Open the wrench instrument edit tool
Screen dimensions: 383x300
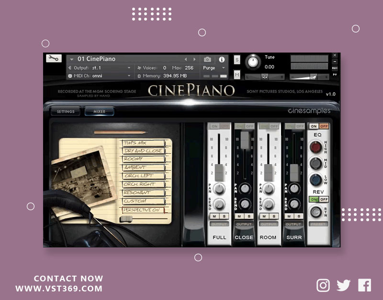54,58
